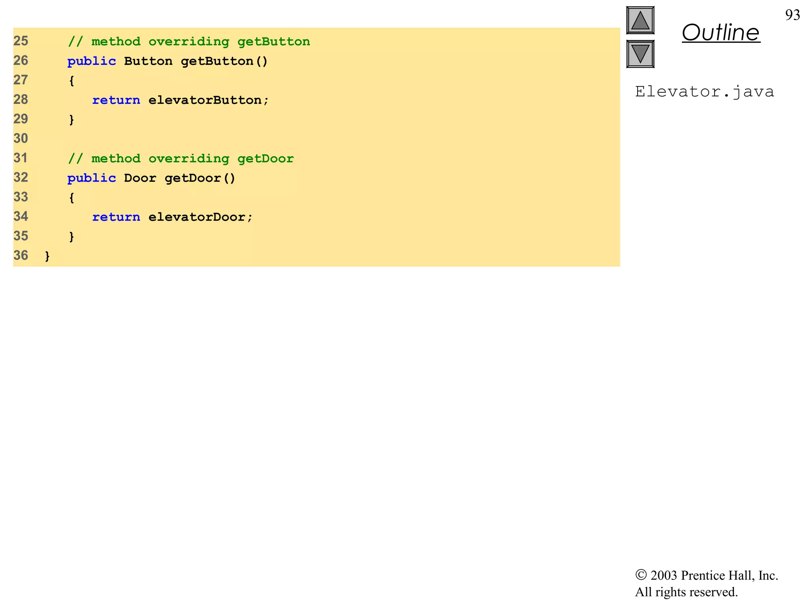The width and height of the screenshot is (809, 607).
Task: Click opening brace on line 33
Action: pyautogui.click(x=71, y=198)
